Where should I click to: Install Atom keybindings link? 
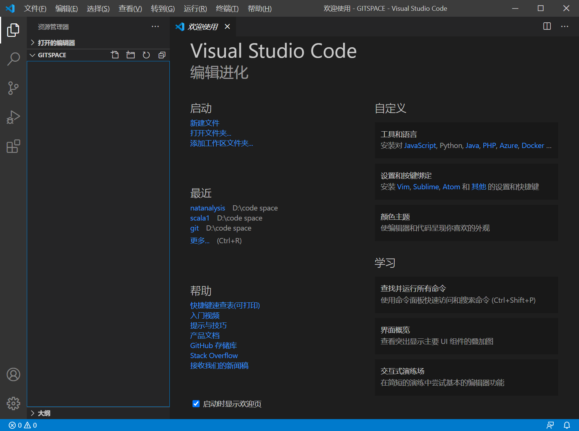coord(451,187)
